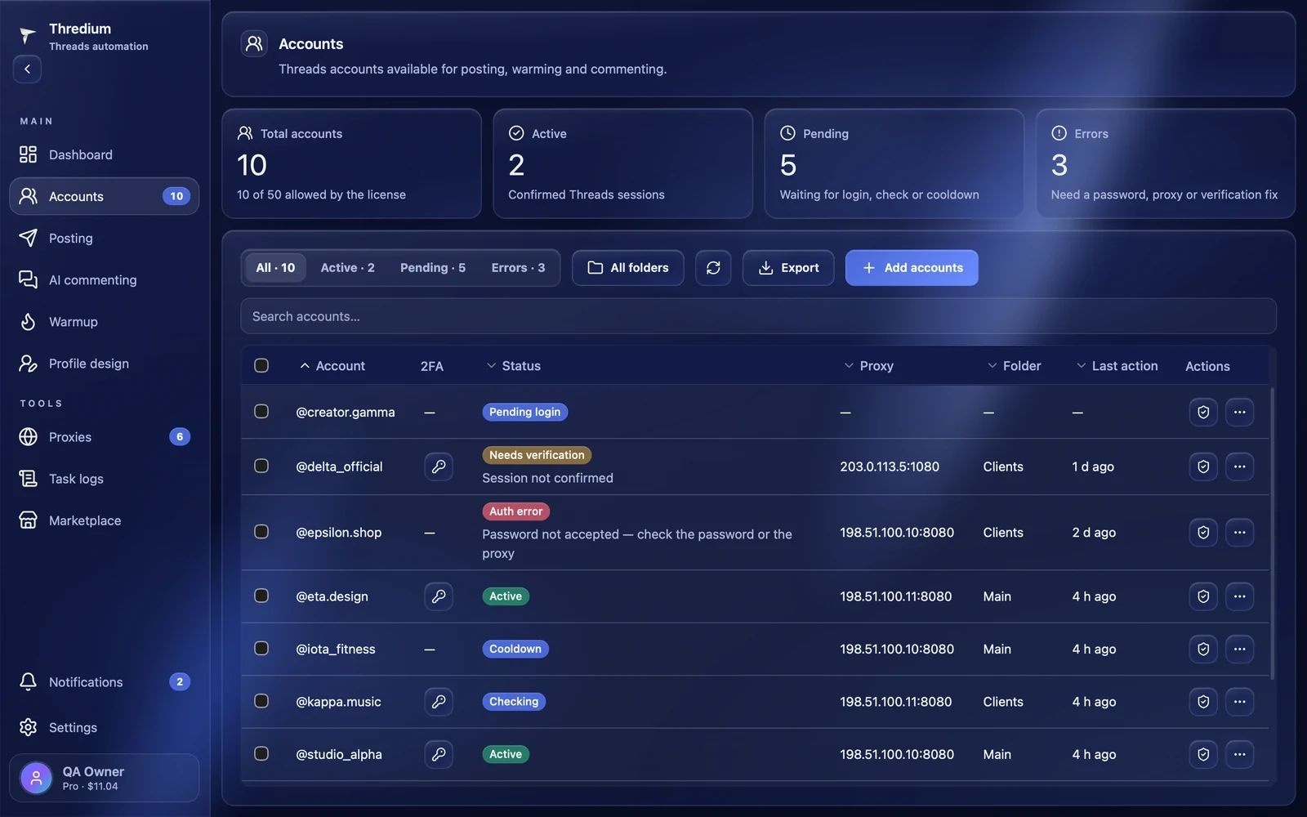Viewport: 1307px width, 817px height.
Task: Sort the table by Status column
Action: 513,366
